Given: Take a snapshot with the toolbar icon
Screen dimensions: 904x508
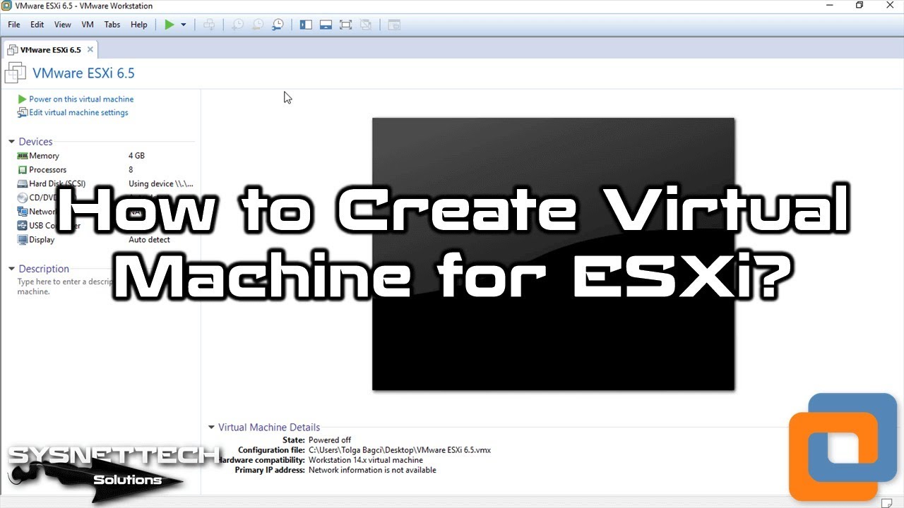Looking at the screenshot, I should point(238,25).
